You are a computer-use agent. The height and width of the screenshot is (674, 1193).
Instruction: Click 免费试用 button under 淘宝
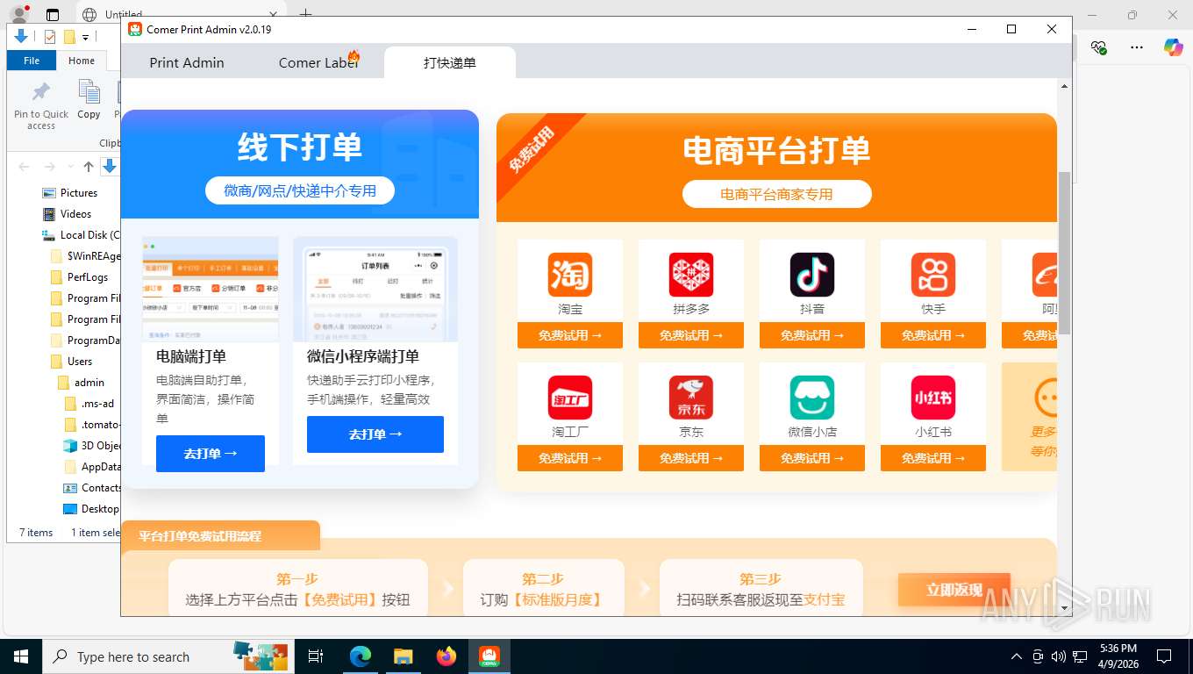pyautogui.click(x=570, y=335)
